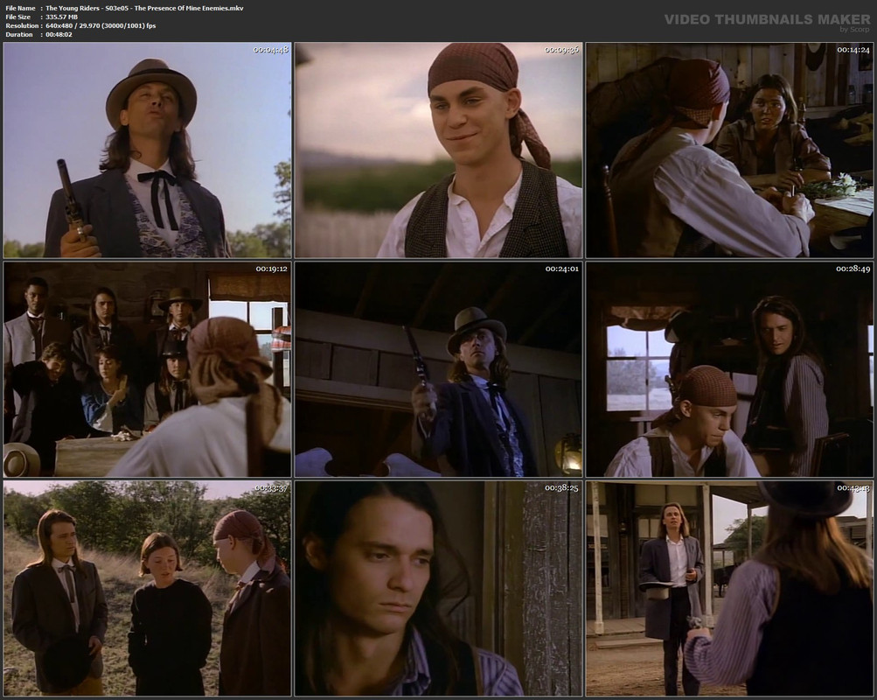Viewport: 877px width, 700px height.
Task: Click the 'Duration' label
Action: pyautogui.click(x=19, y=35)
